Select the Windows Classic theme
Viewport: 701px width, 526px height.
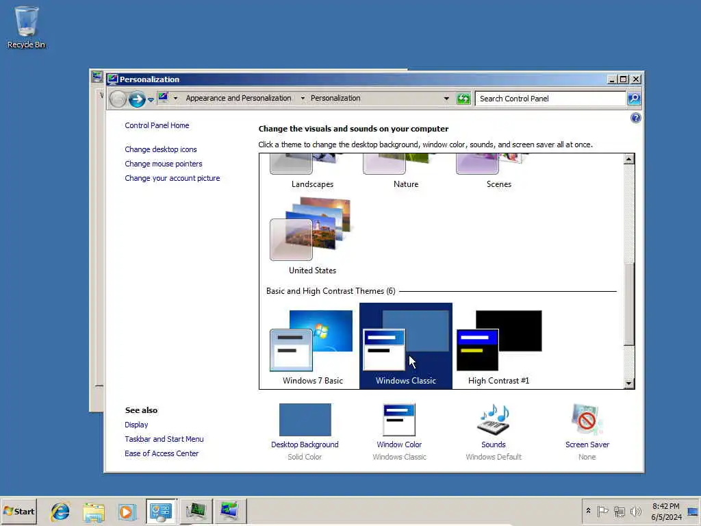(405, 346)
